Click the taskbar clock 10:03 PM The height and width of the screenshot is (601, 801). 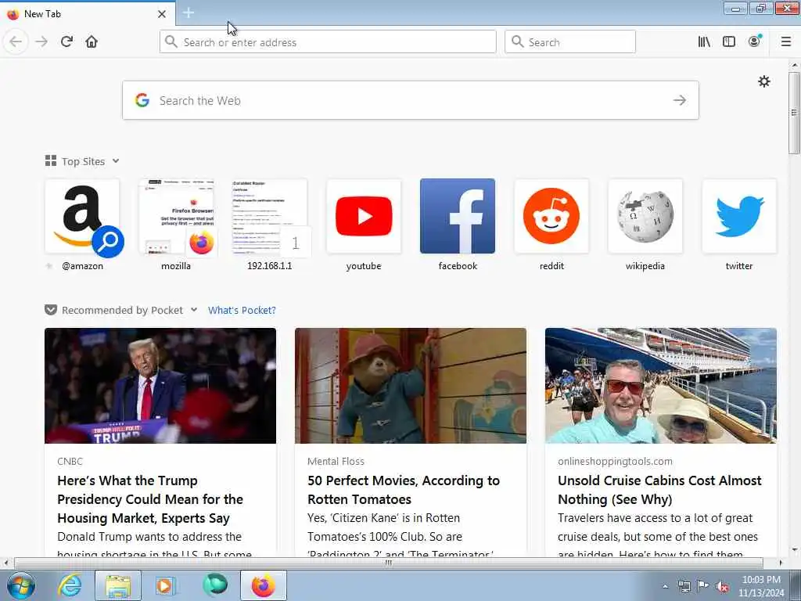point(761,585)
